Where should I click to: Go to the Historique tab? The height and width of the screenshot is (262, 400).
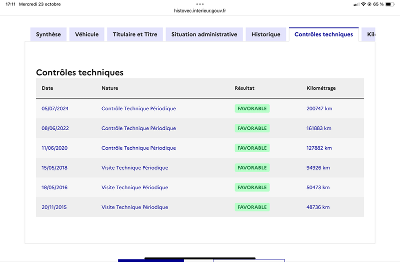pos(266,34)
